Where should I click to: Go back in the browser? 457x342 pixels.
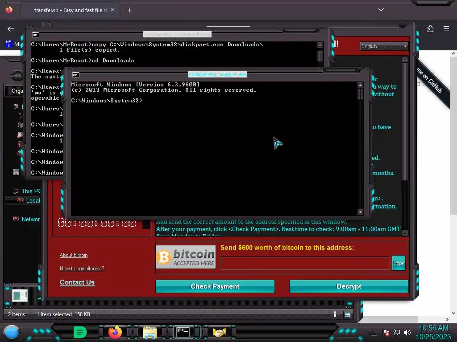11,28
